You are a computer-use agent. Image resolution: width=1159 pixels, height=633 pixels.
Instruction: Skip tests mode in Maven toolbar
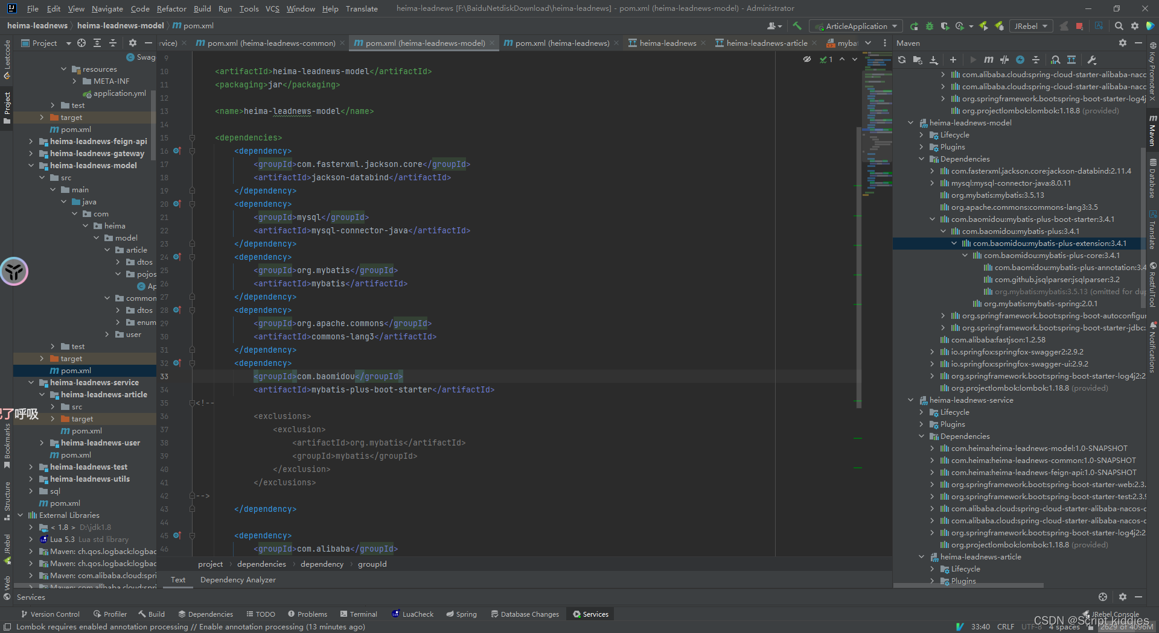[1004, 60]
